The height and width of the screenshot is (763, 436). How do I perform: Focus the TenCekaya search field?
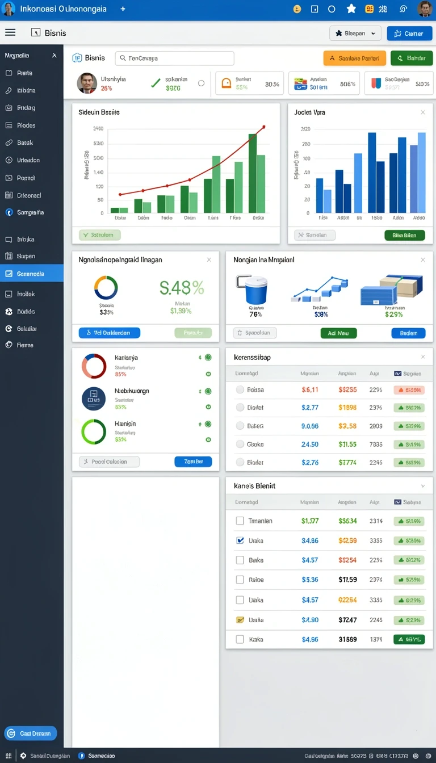tap(175, 58)
